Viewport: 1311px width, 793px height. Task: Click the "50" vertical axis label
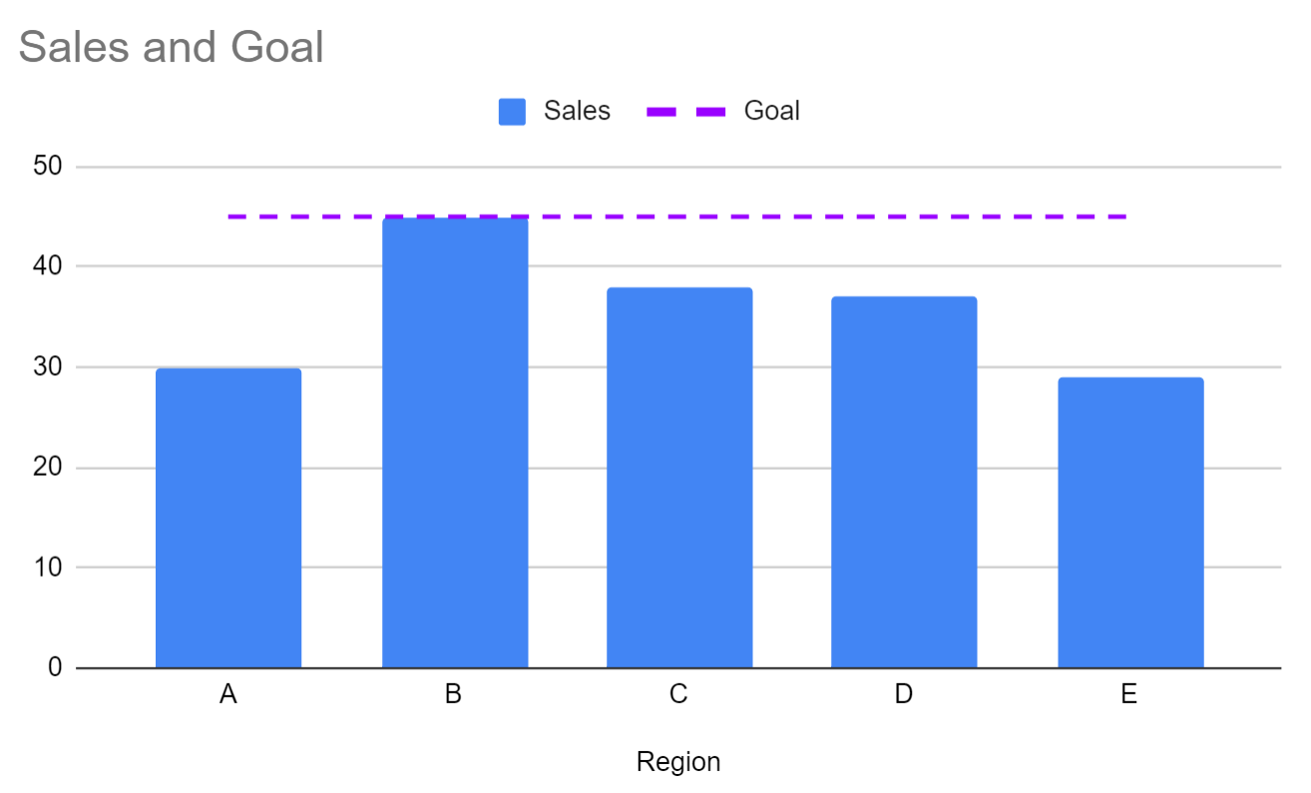(48, 167)
